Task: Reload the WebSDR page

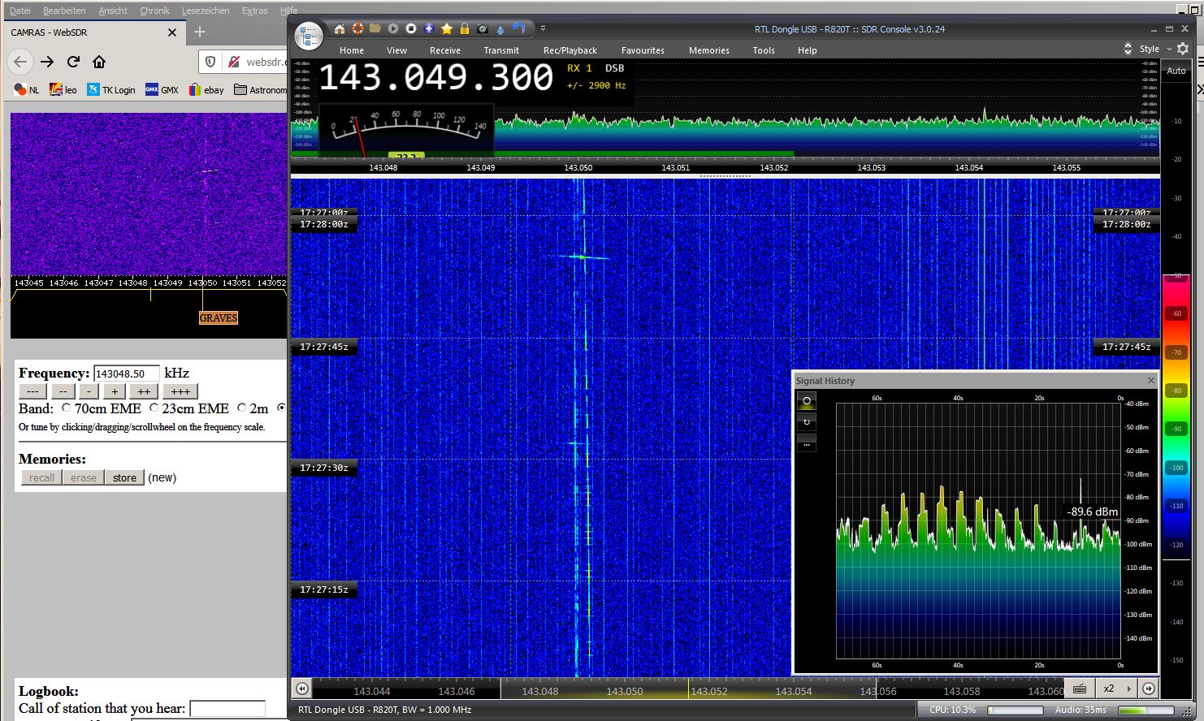Action: (73, 62)
